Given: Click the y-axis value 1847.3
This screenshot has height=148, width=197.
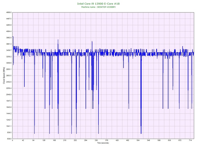Looking at the screenshot, I should (x=9, y=101).
